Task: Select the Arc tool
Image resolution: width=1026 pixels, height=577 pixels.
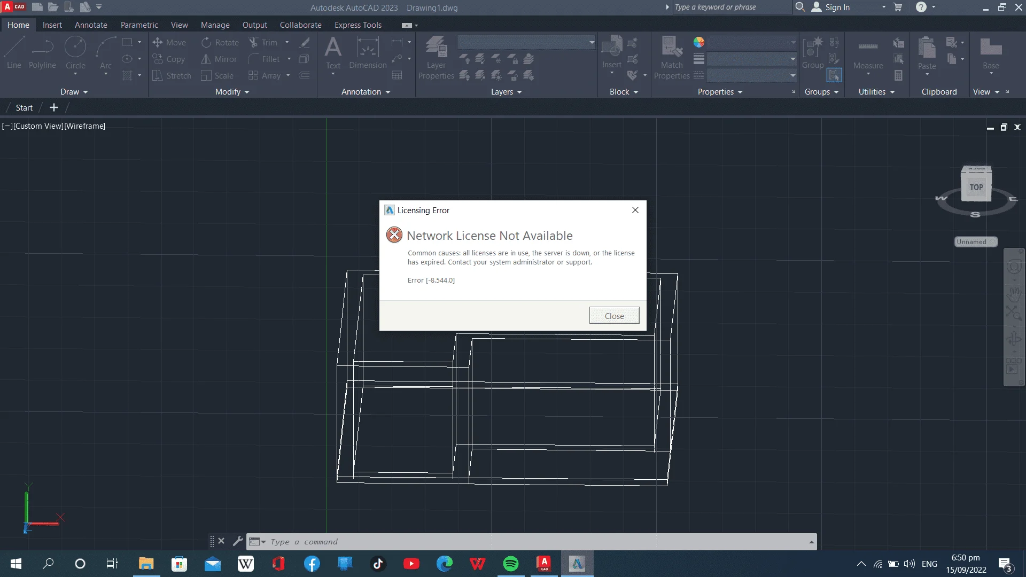Action: [106, 53]
